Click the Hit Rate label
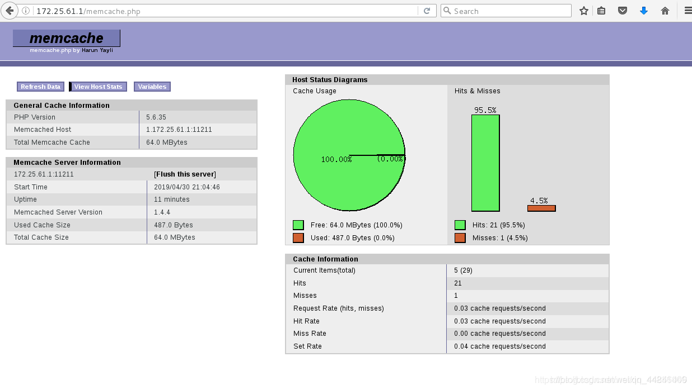Screen dimensions: 692x390 (x=306, y=321)
